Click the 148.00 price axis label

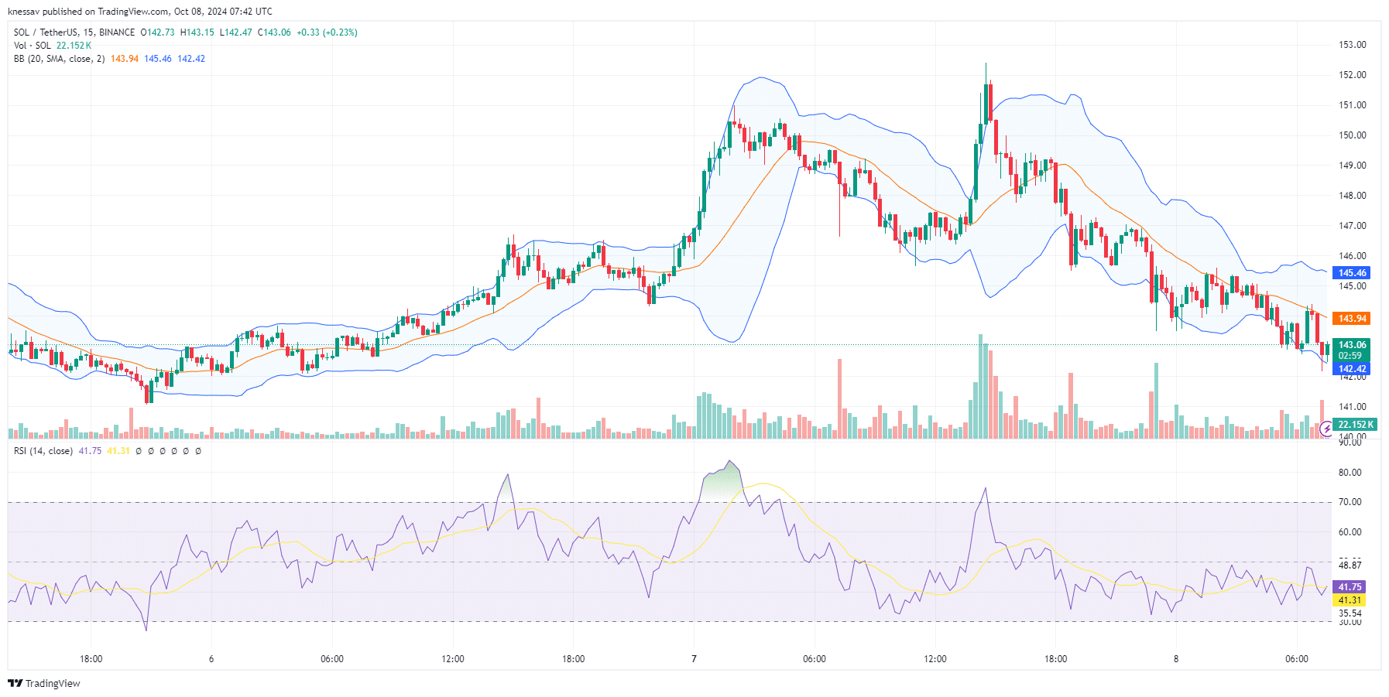click(x=1353, y=196)
